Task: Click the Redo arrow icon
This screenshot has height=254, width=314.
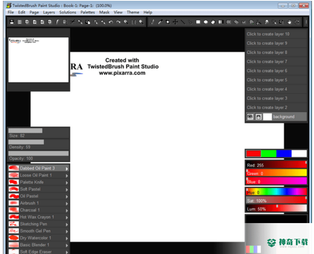Action: [118, 22]
